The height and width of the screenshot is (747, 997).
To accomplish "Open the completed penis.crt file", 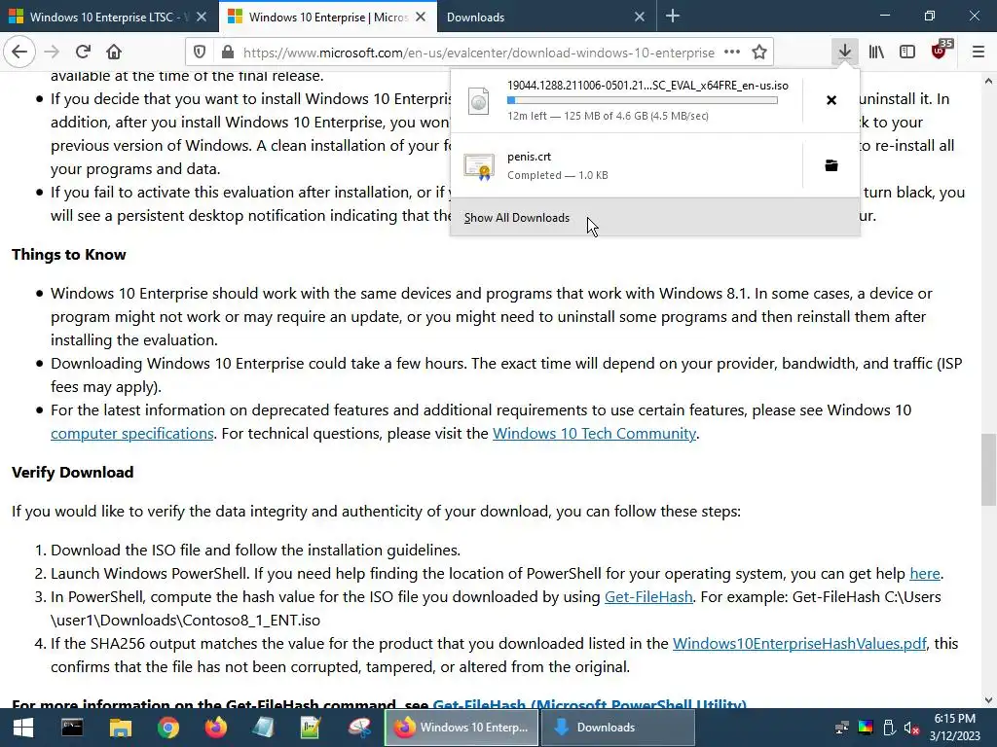I will [626, 165].
